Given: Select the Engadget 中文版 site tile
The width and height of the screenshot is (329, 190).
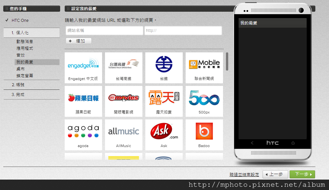Looking at the screenshot, I should [x=83, y=68].
